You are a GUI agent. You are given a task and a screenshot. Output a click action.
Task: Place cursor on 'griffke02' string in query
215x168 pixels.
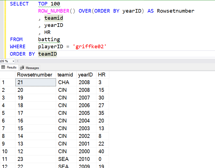tap(90, 47)
